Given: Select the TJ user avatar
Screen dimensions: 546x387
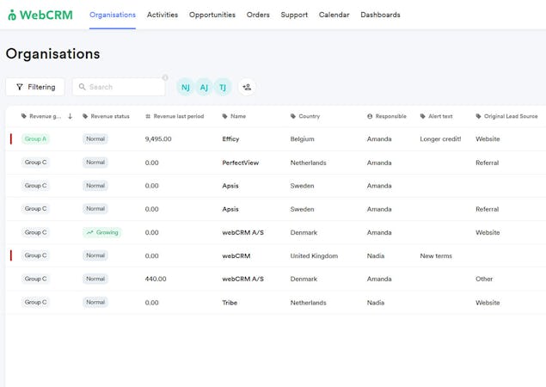Looking at the screenshot, I should point(223,87).
